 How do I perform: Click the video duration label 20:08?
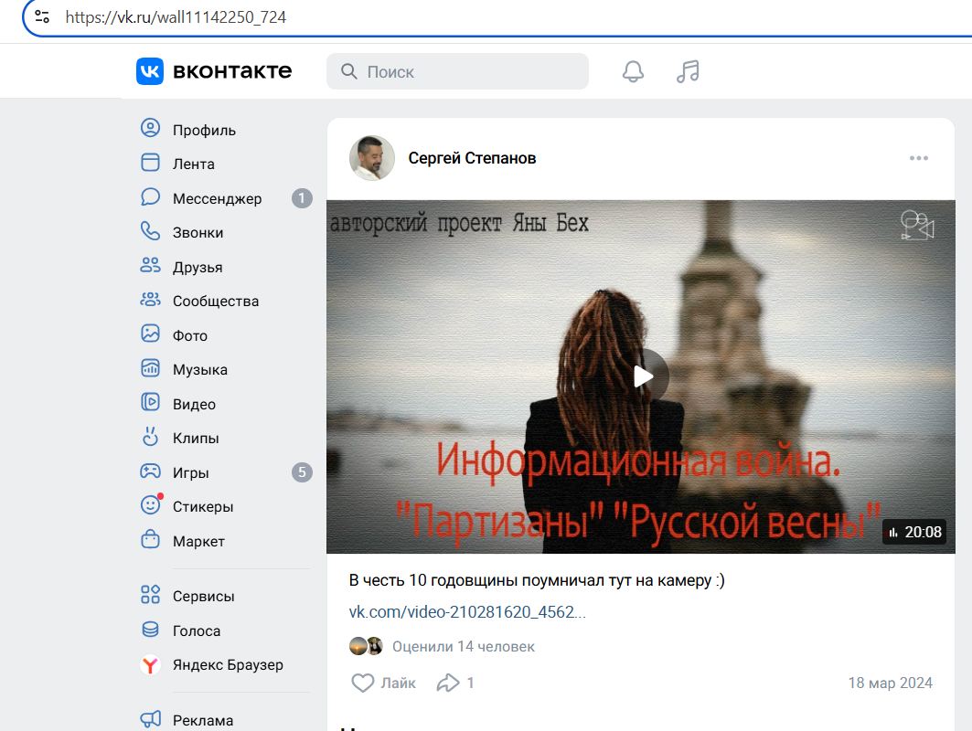coord(915,532)
